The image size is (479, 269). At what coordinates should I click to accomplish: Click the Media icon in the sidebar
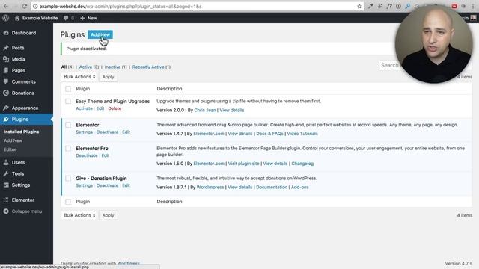pos(6,59)
